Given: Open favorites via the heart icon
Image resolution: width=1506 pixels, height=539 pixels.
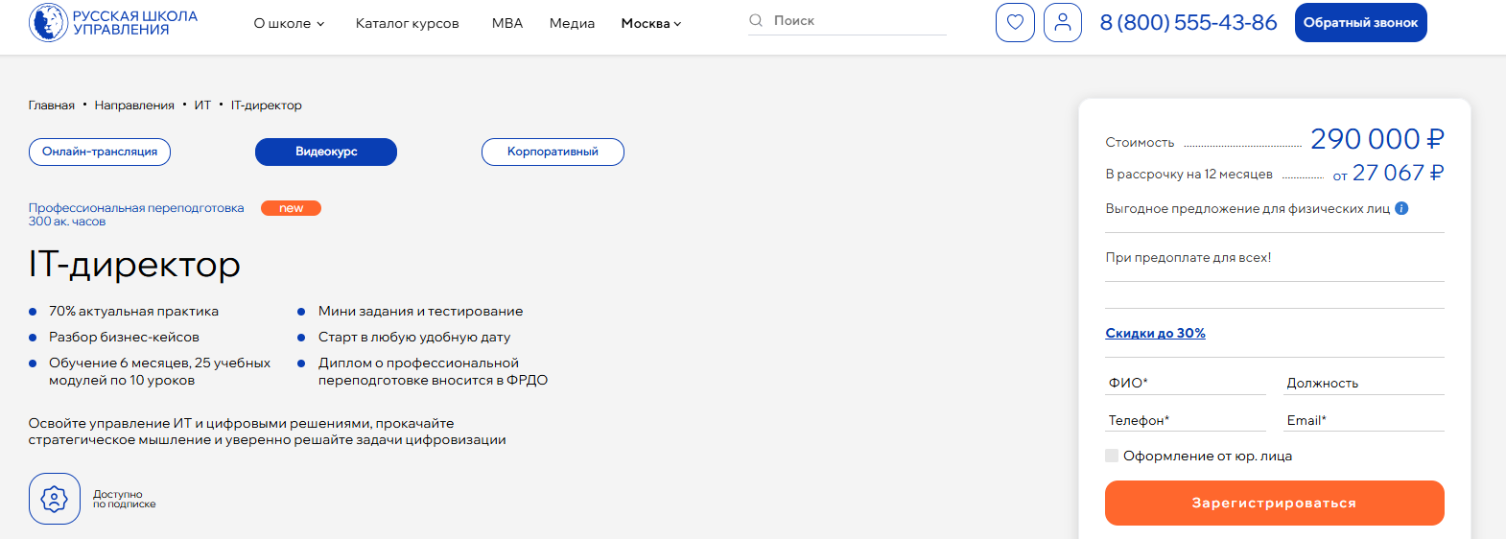Looking at the screenshot, I should [1015, 23].
